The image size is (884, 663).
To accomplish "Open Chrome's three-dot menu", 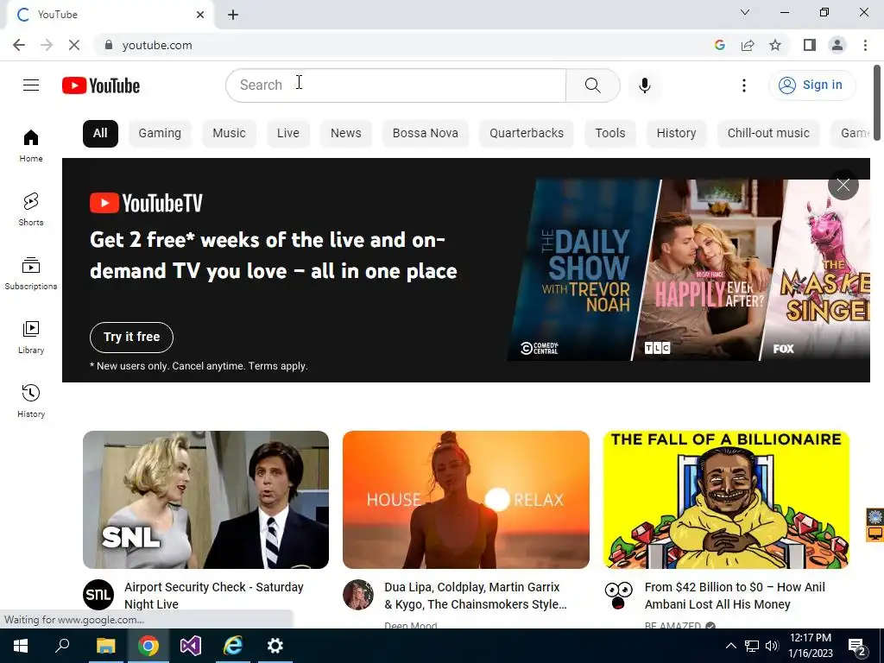I will pos(865,45).
